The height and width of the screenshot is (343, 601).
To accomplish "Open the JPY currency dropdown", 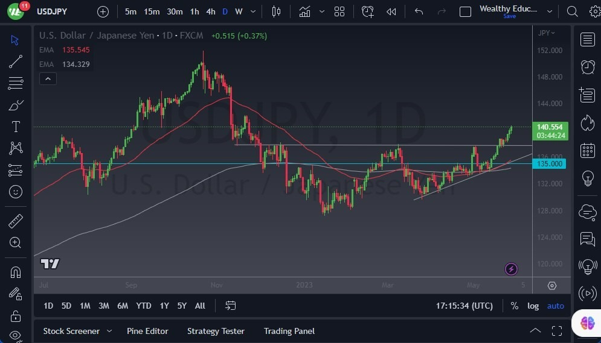I will pyautogui.click(x=546, y=33).
